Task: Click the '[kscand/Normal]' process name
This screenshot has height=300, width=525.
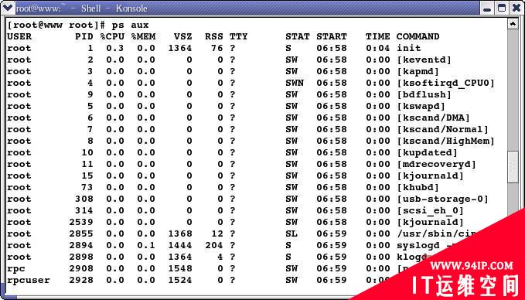Action: pos(442,129)
